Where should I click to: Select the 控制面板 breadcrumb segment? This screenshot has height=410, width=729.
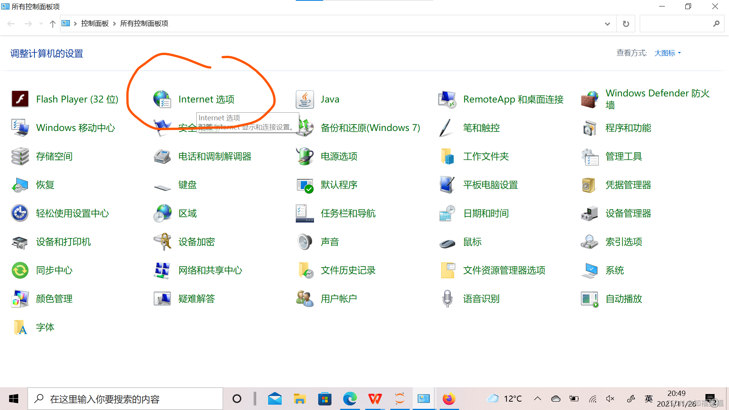click(x=95, y=24)
